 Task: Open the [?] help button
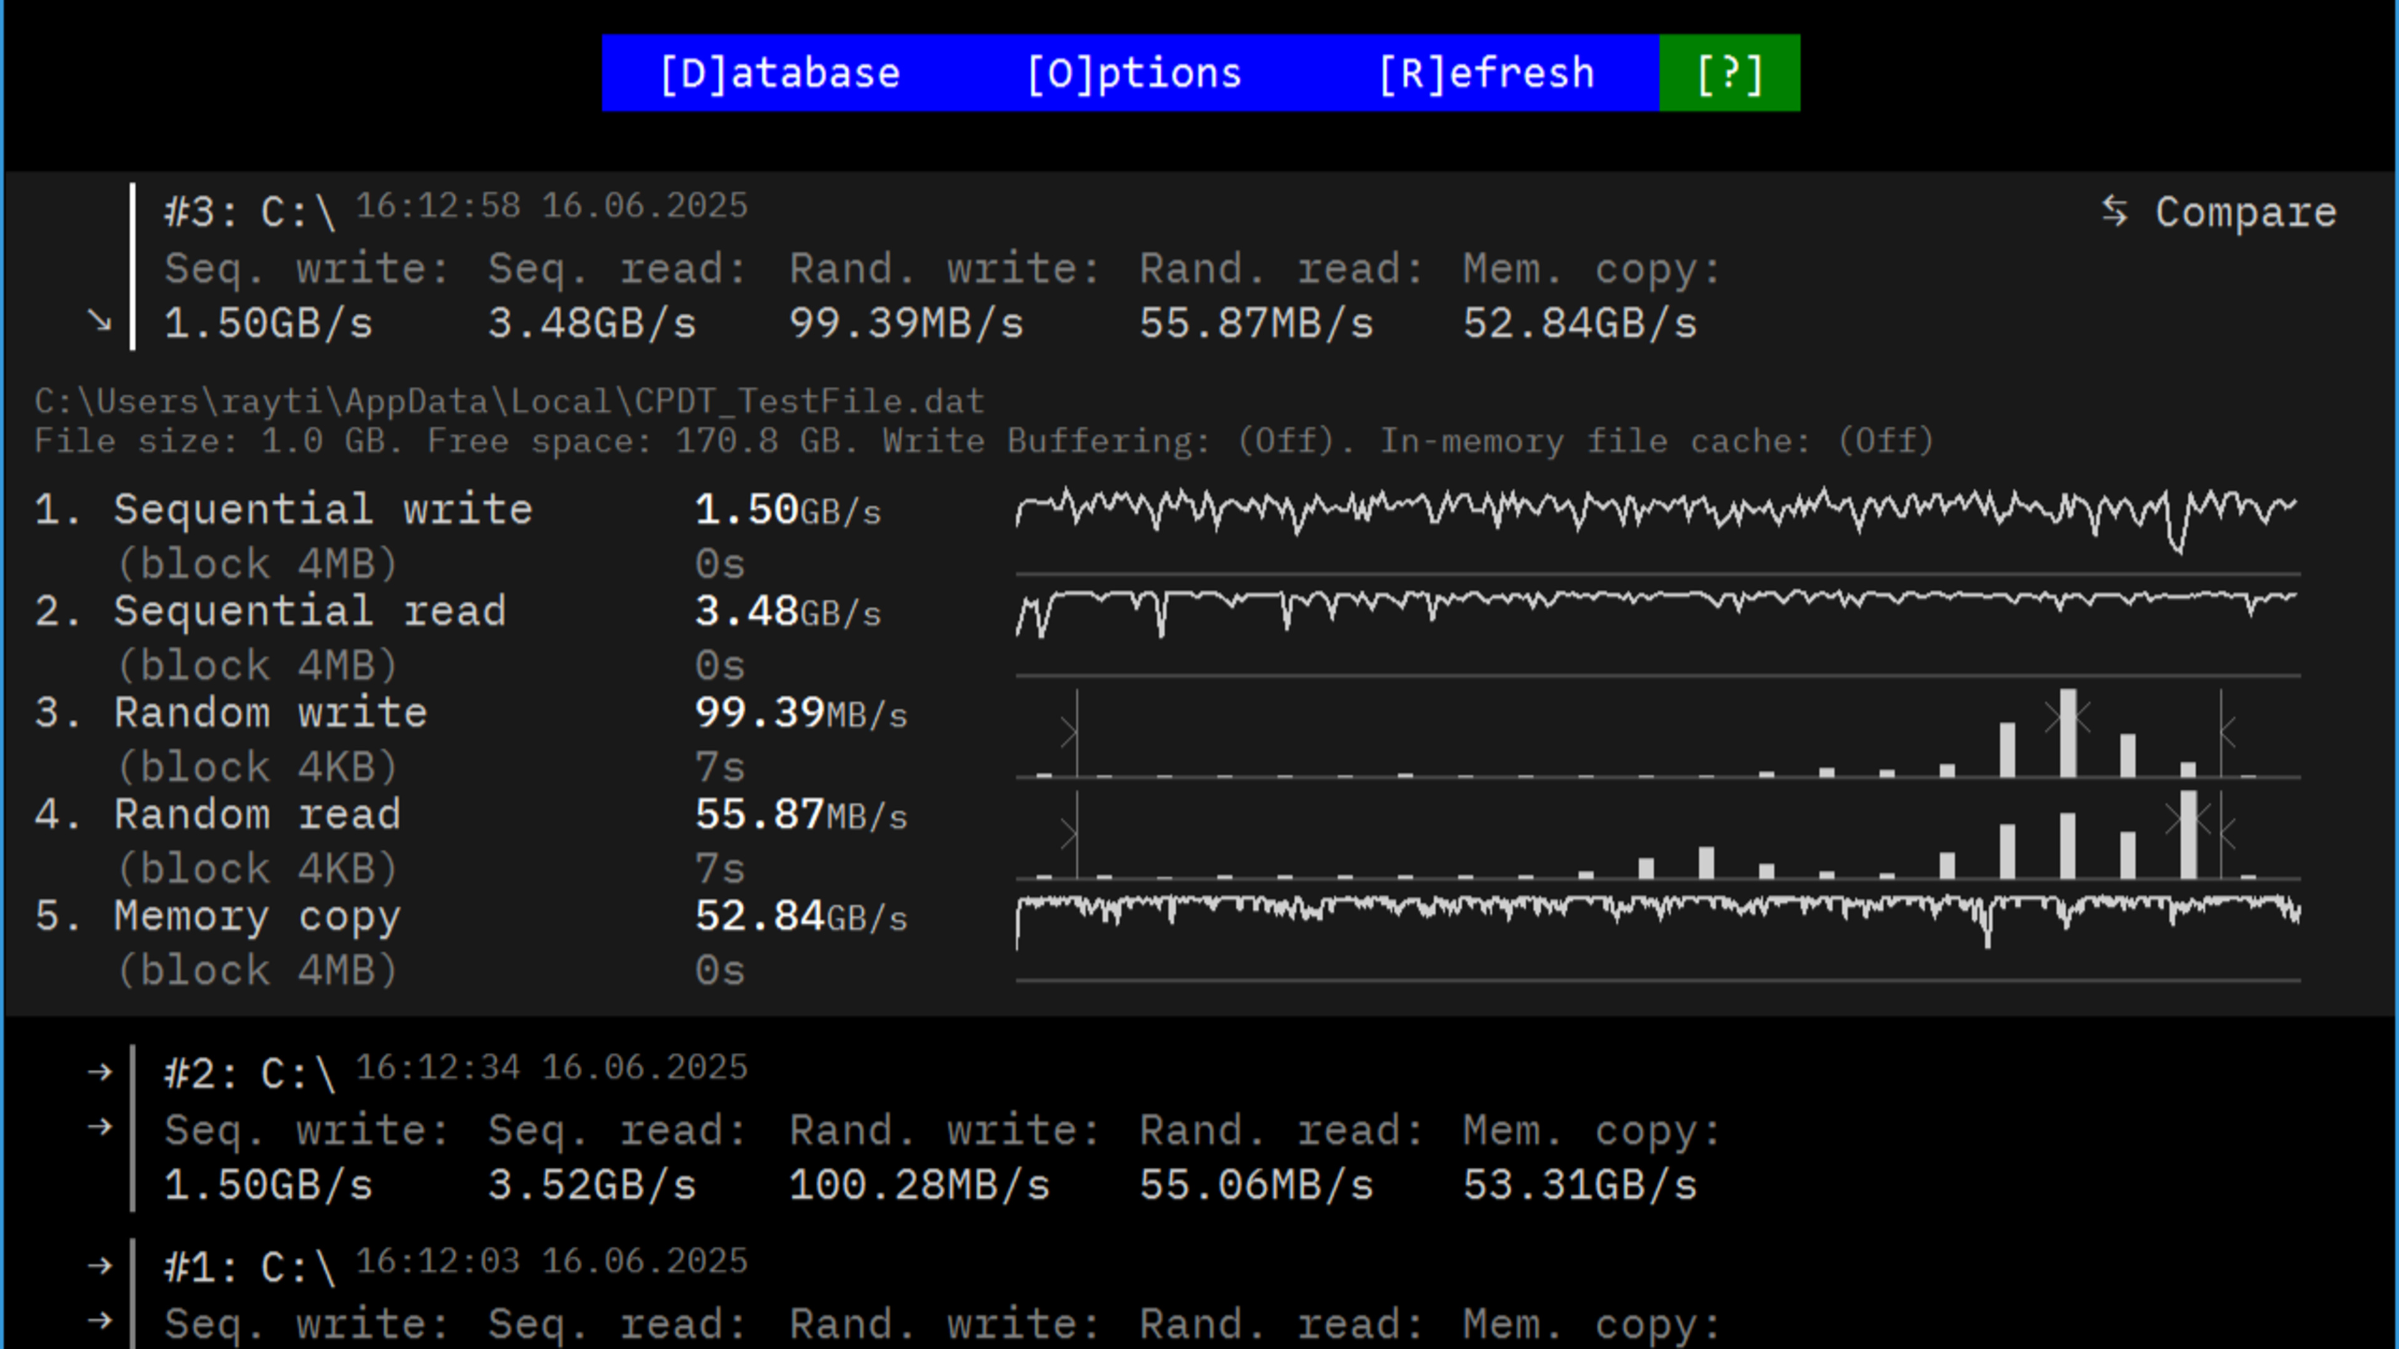point(1729,74)
